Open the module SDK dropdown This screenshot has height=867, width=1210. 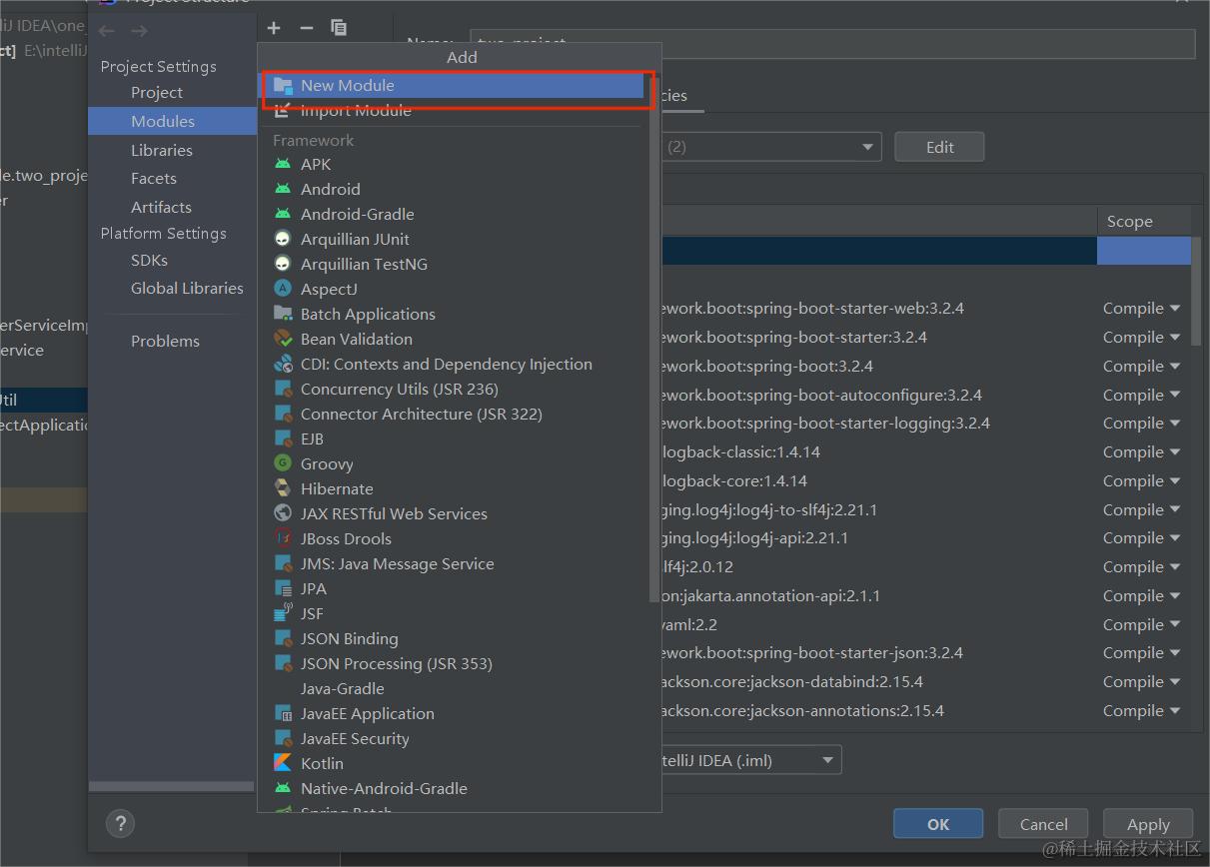tap(868, 147)
